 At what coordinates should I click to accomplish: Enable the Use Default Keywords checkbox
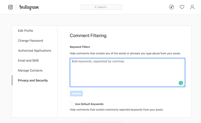[x=72, y=104]
